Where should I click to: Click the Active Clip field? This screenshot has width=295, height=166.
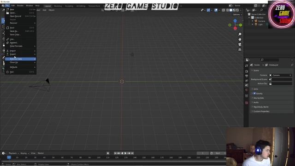pyautogui.click(x=280, y=83)
